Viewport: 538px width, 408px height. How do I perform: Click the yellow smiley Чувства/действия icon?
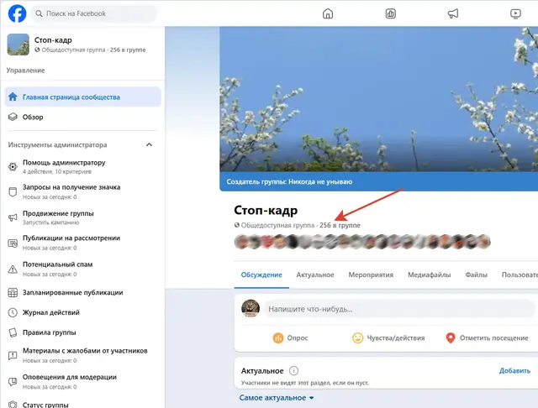(x=357, y=337)
